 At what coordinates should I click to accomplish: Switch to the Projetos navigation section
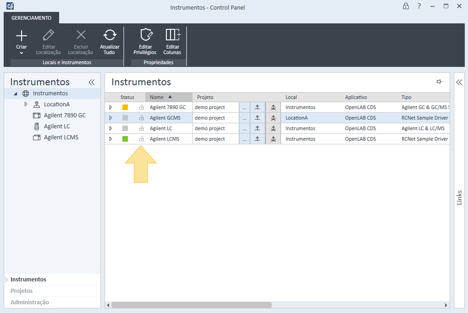52,291
